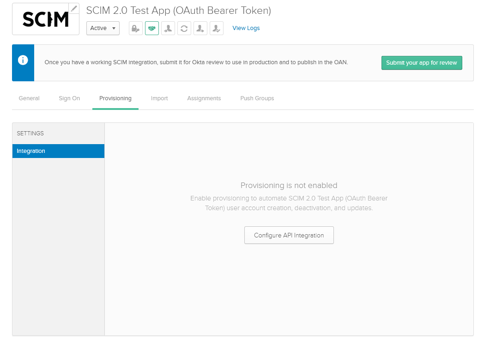Select the Provisioning tab

tap(115, 98)
